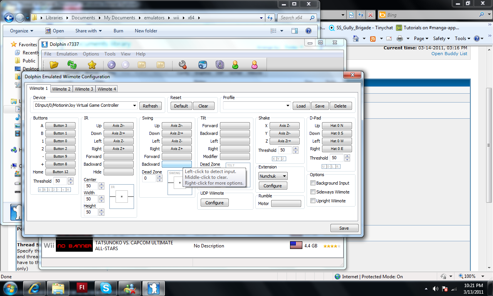The image size is (493, 296).
Task: Click the IR Center value field
Action: tap(91, 186)
